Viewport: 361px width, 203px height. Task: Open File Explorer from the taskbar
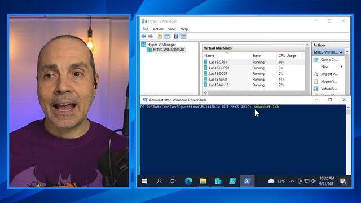click(203, 181)
